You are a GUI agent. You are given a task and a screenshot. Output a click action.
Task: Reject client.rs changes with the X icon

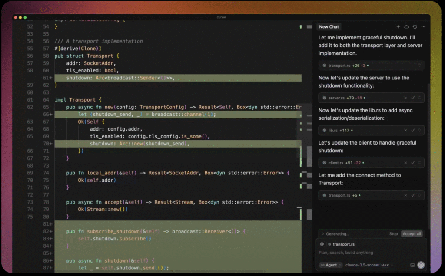tap(405, 163)
